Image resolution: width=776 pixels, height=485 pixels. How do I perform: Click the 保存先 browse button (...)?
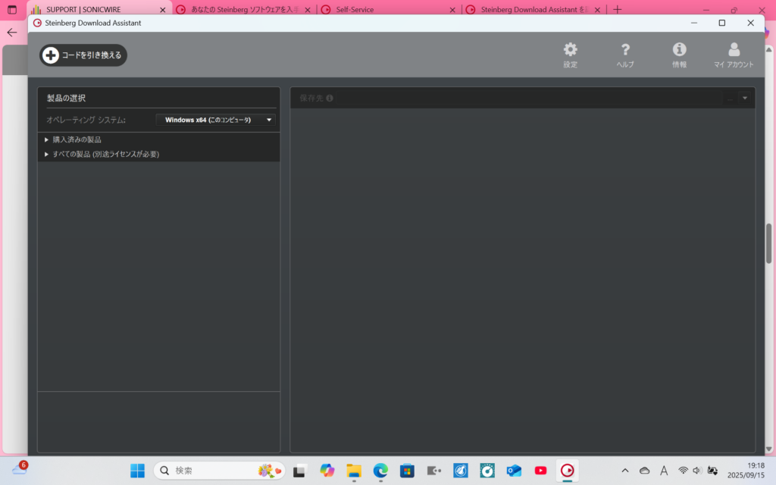tap(730, 99)
